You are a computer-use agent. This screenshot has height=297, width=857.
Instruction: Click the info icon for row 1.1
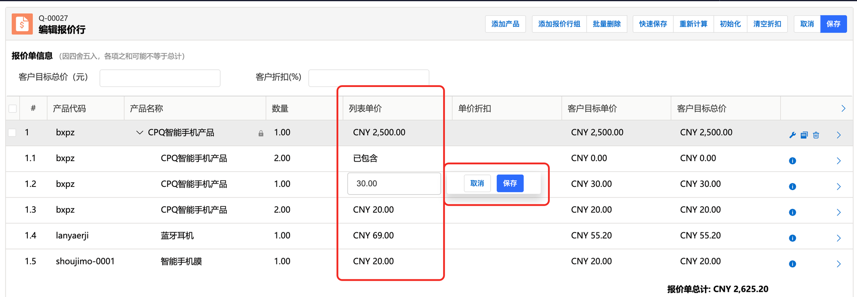coord(792,161)
